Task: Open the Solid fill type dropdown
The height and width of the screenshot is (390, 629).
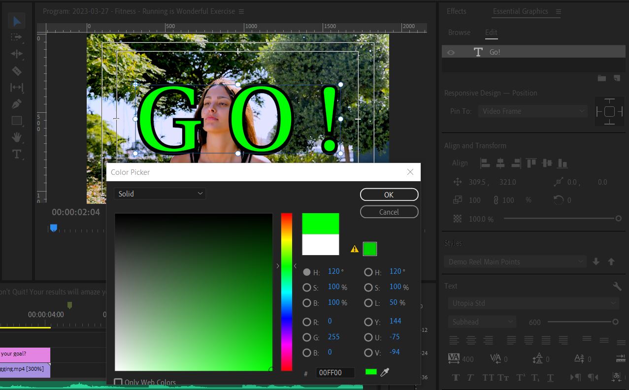Action: (160, 194)
